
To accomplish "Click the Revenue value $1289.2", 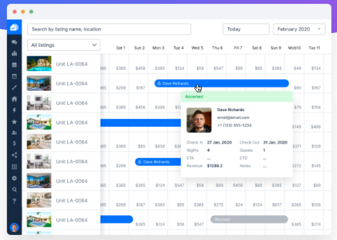I will 215,166.
